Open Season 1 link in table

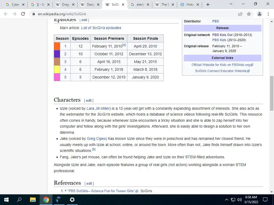pos(65,46)
